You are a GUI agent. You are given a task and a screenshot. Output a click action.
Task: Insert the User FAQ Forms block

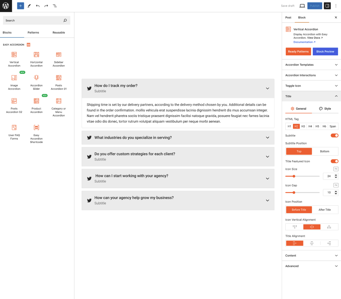coord(14,131)
